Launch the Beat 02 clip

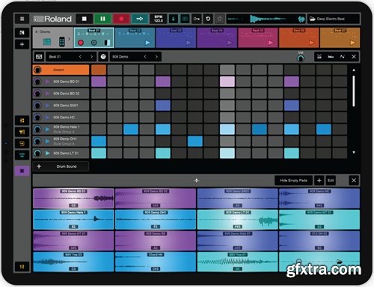tap(147, 43)
